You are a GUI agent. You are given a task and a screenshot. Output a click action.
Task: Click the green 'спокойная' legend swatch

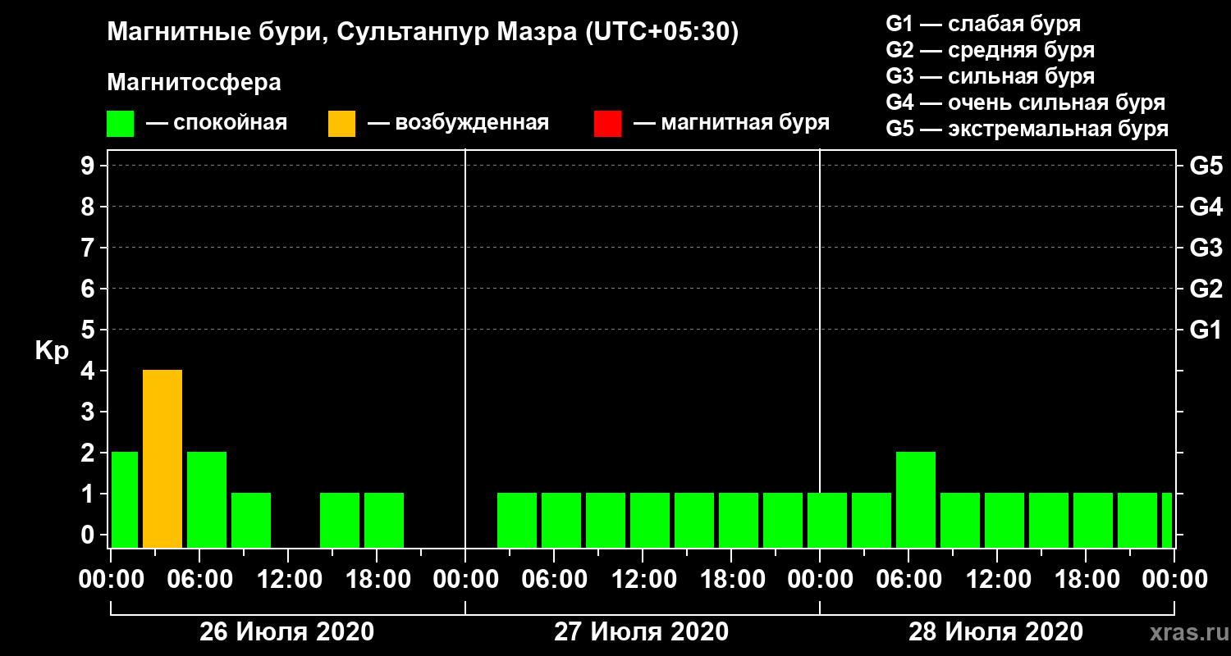point(120,124)
